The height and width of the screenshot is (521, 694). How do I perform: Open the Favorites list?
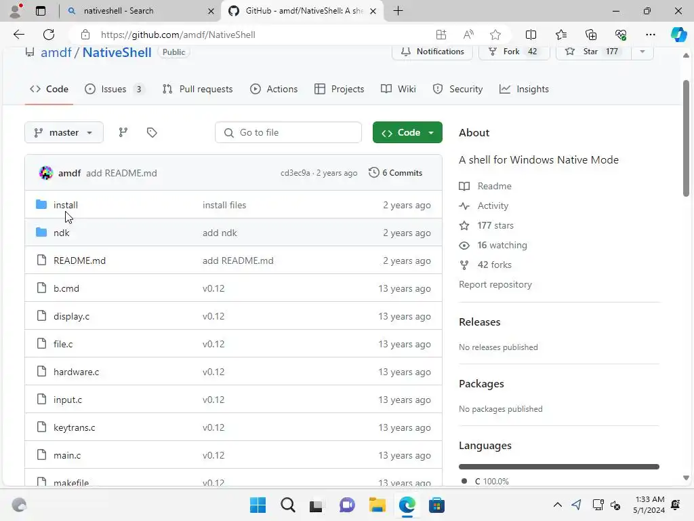560,35
